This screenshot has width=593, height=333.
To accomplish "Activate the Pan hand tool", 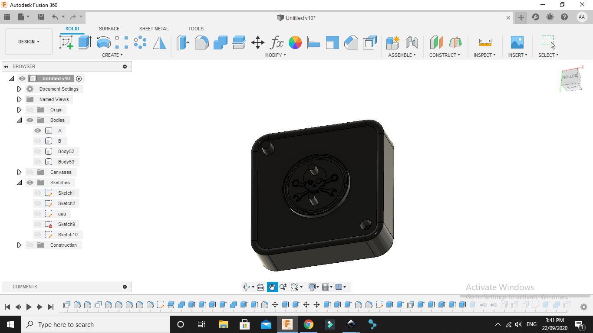I will (x=272, y=287).
